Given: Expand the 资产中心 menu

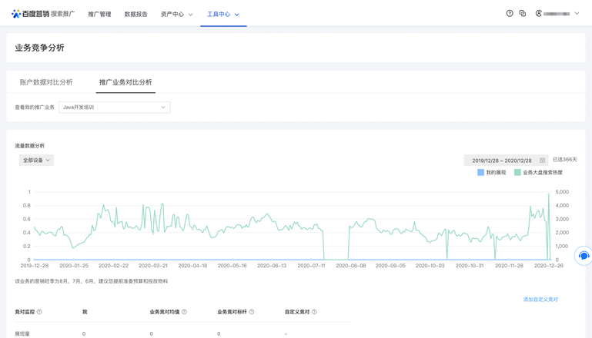Looking at the screenshot, I should coord(176,15).
